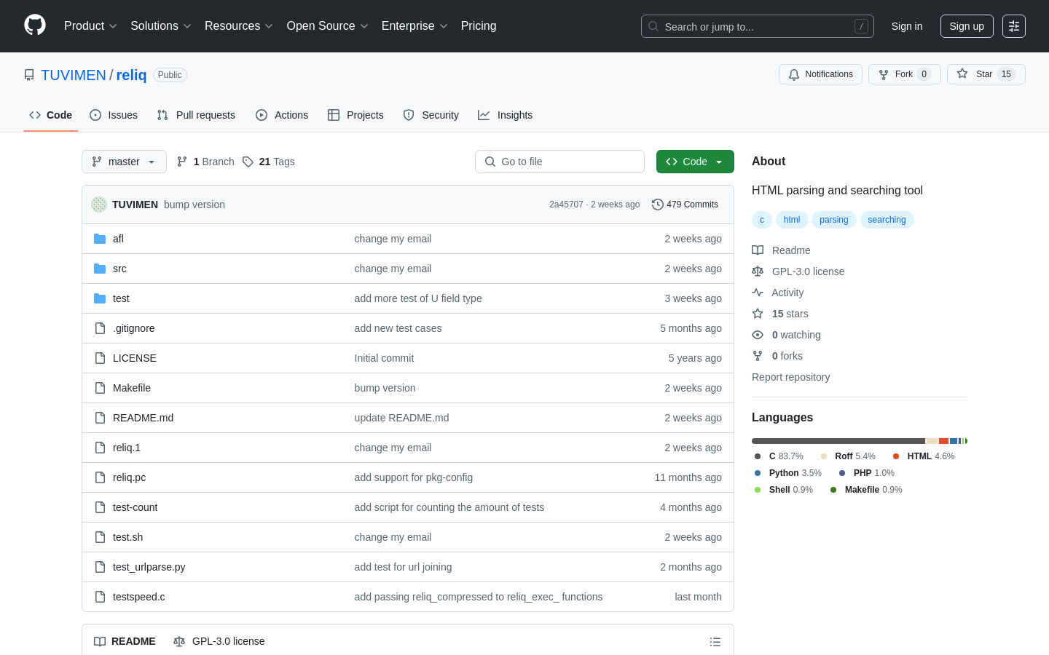The height and width of the screenshot is (655, 1049).
Task: Click the star icon beside 15 stars
Action: 758,314
